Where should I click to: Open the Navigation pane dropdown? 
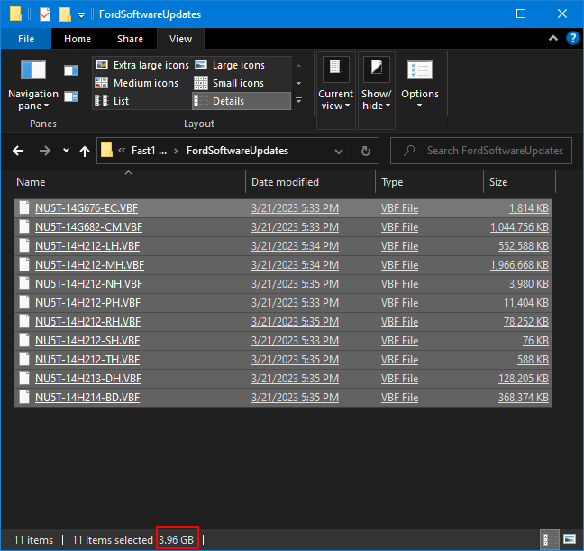point(33,85)
